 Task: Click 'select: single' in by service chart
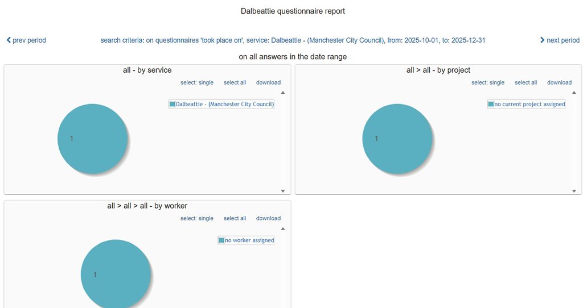[x=197, y=82]
